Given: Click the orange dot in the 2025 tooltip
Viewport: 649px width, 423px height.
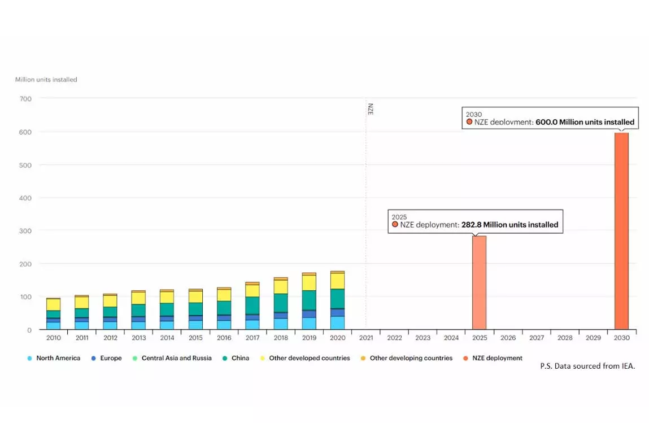Looking at the screenshot, I should [x=395, y=225].
